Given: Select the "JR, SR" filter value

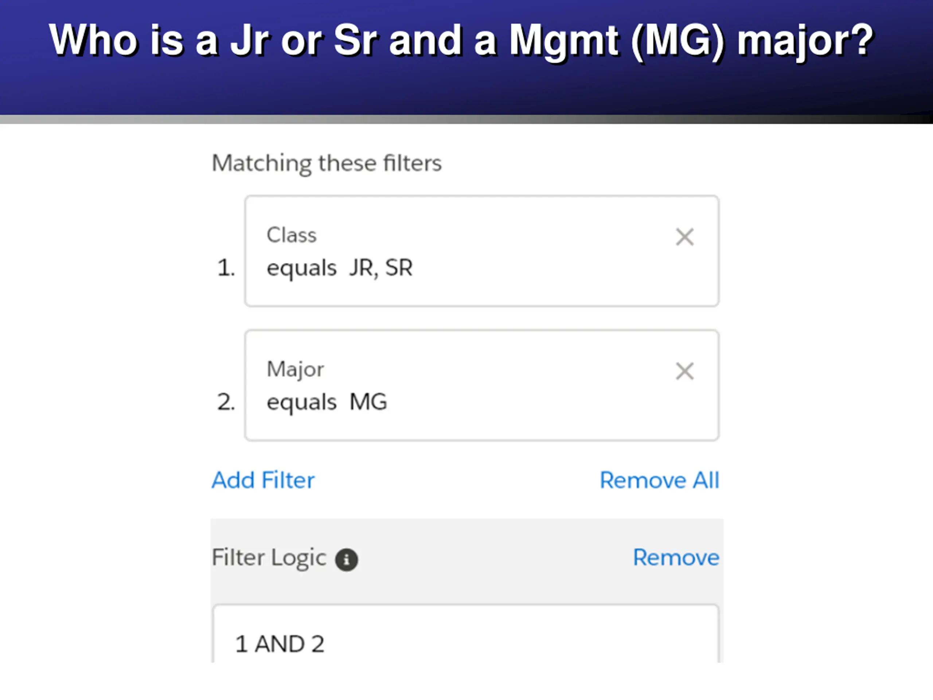Looking at the screenshot, I should click(x=381, y=268).
